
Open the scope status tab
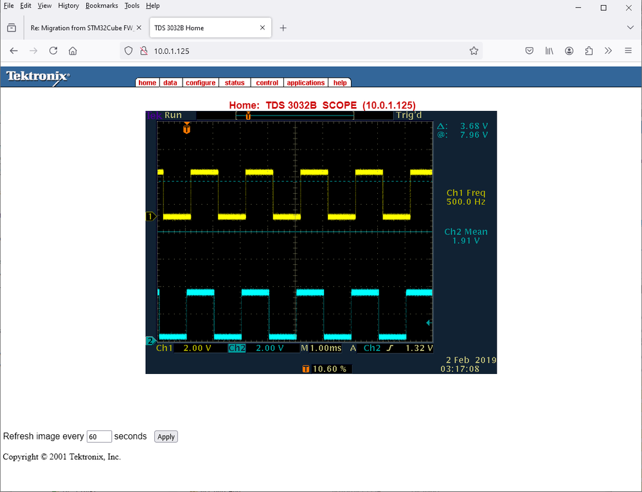(x=235, y=83)
